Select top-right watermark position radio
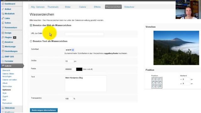The image size is (201, 113). coord(160,79)
